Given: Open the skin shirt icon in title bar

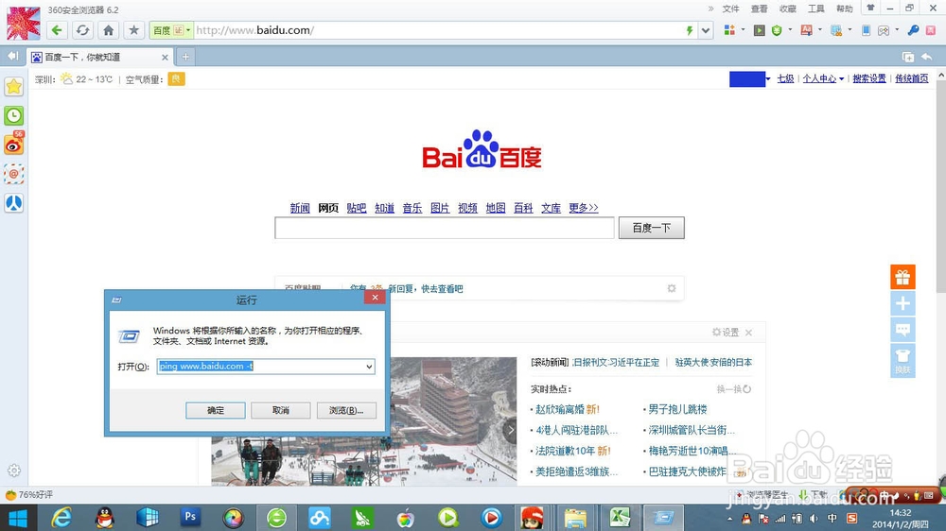Looking at the screenshot, I should (870, 8).
